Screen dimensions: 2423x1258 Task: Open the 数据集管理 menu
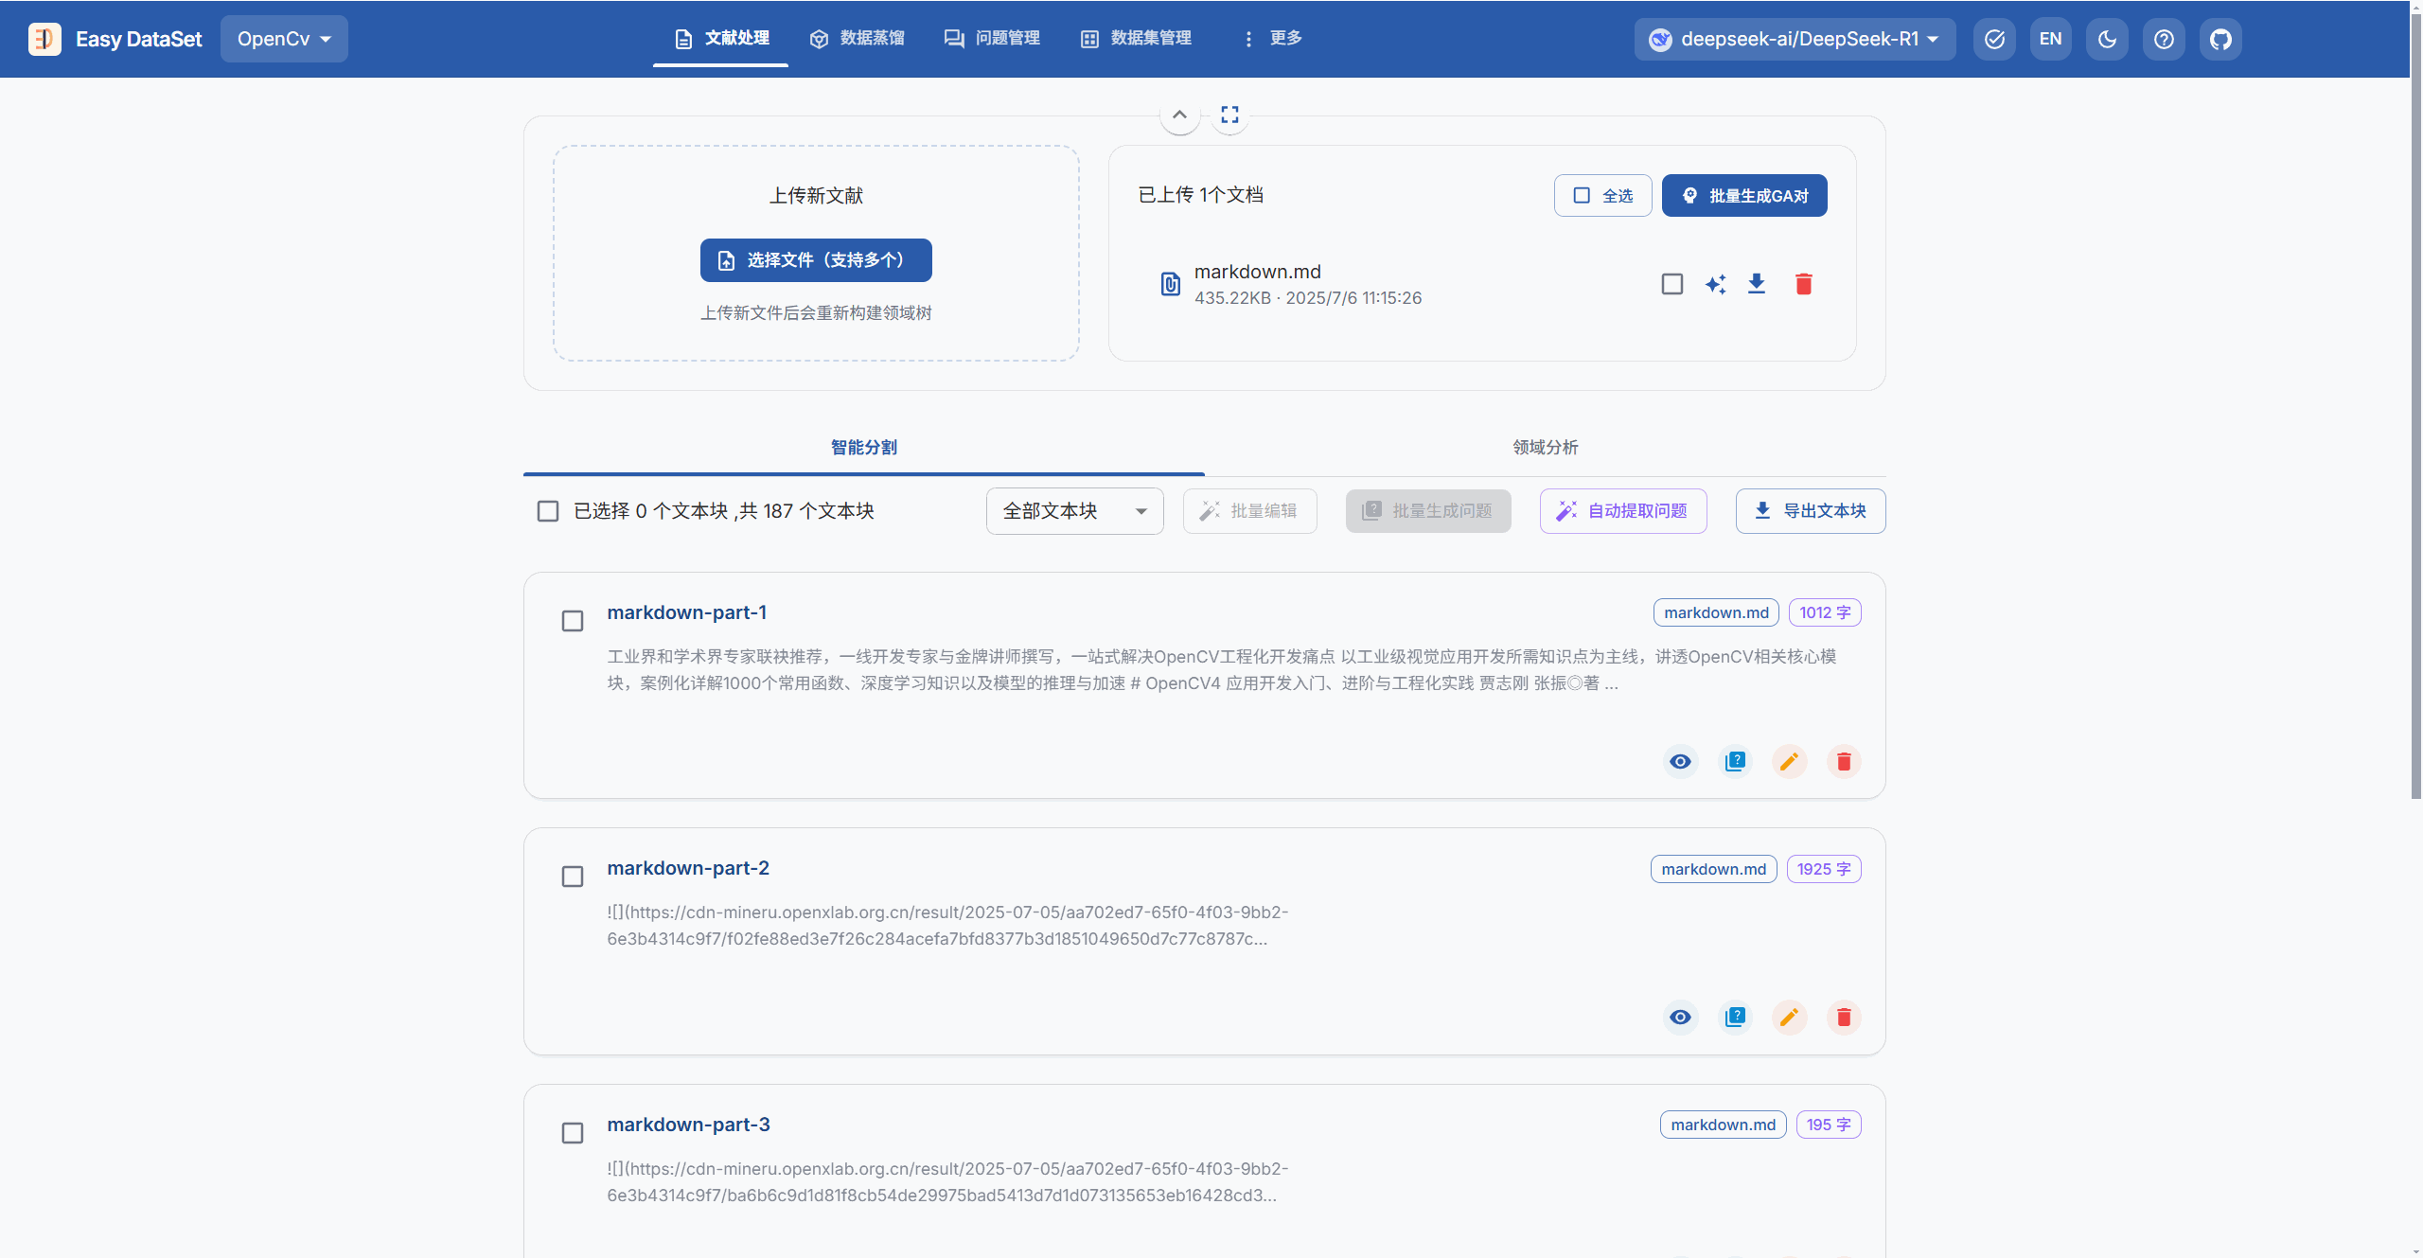pos(1137,38)
